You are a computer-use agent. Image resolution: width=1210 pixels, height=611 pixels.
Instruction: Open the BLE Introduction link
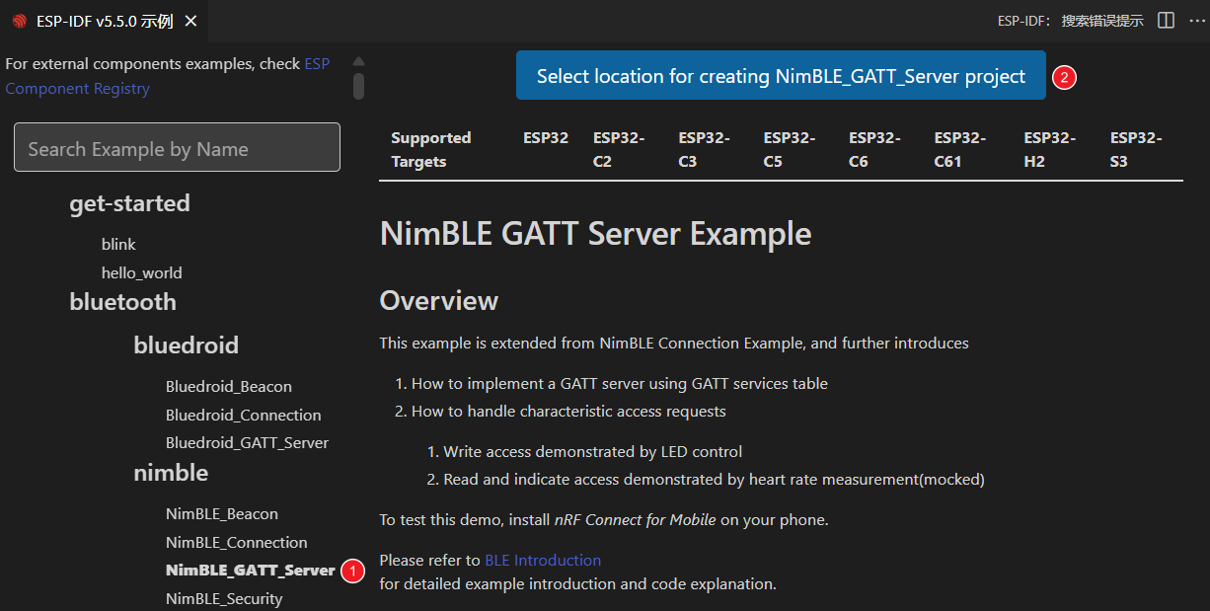[542, 560]
